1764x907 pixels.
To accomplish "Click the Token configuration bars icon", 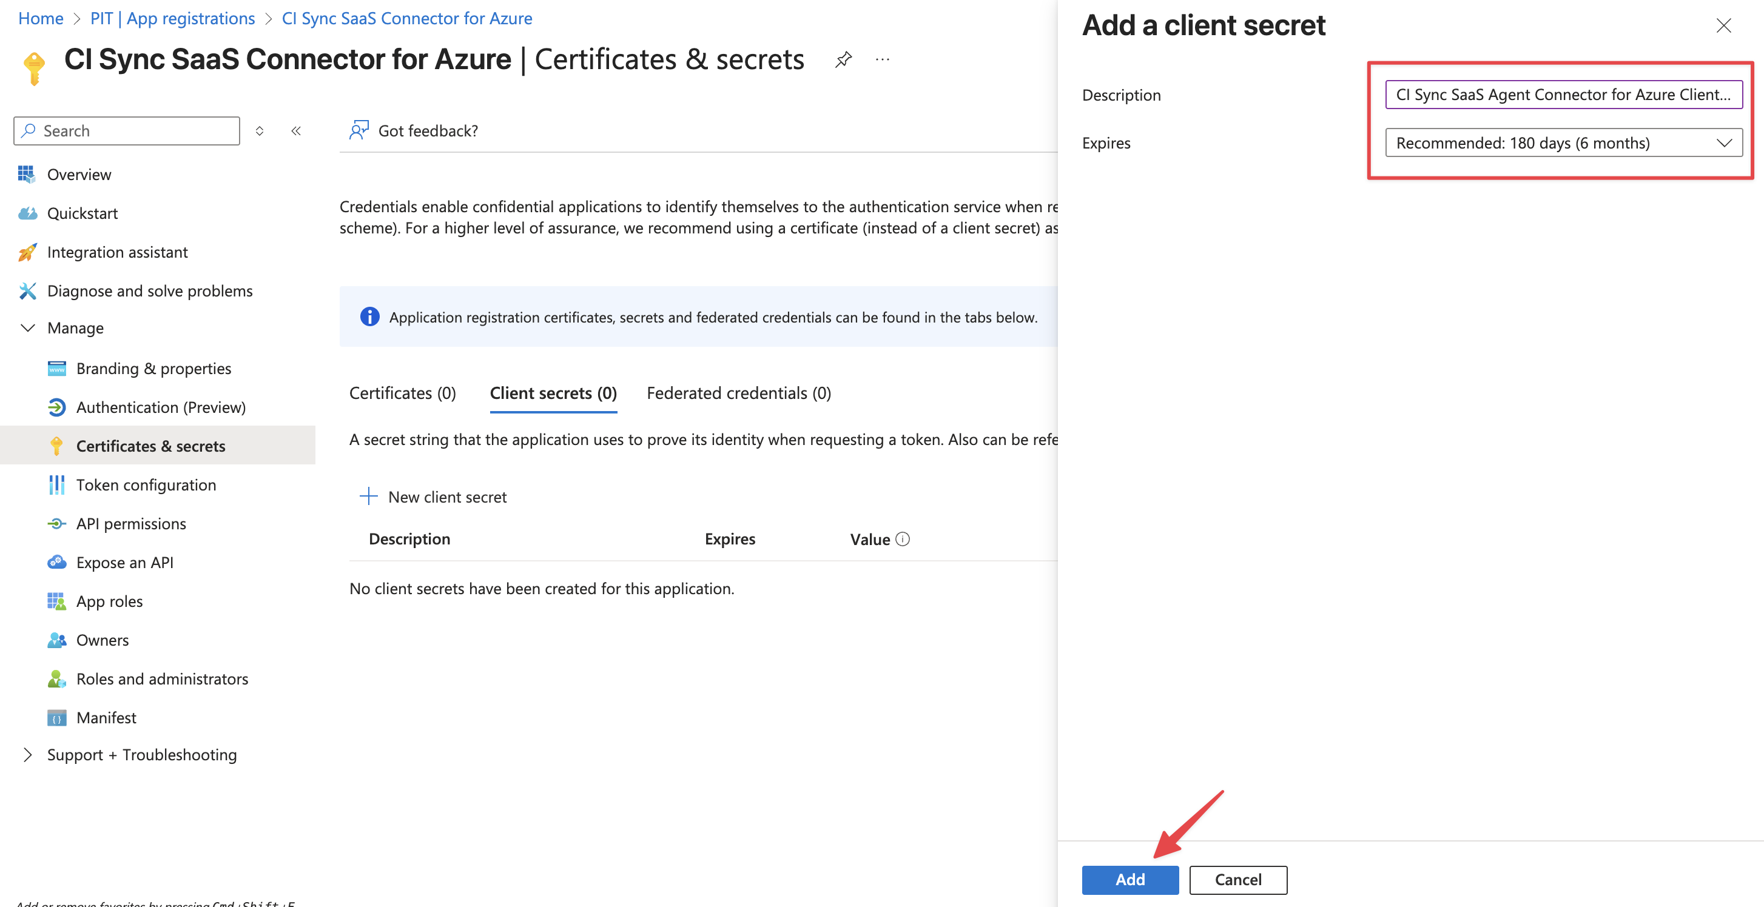I will click(56, 484).
